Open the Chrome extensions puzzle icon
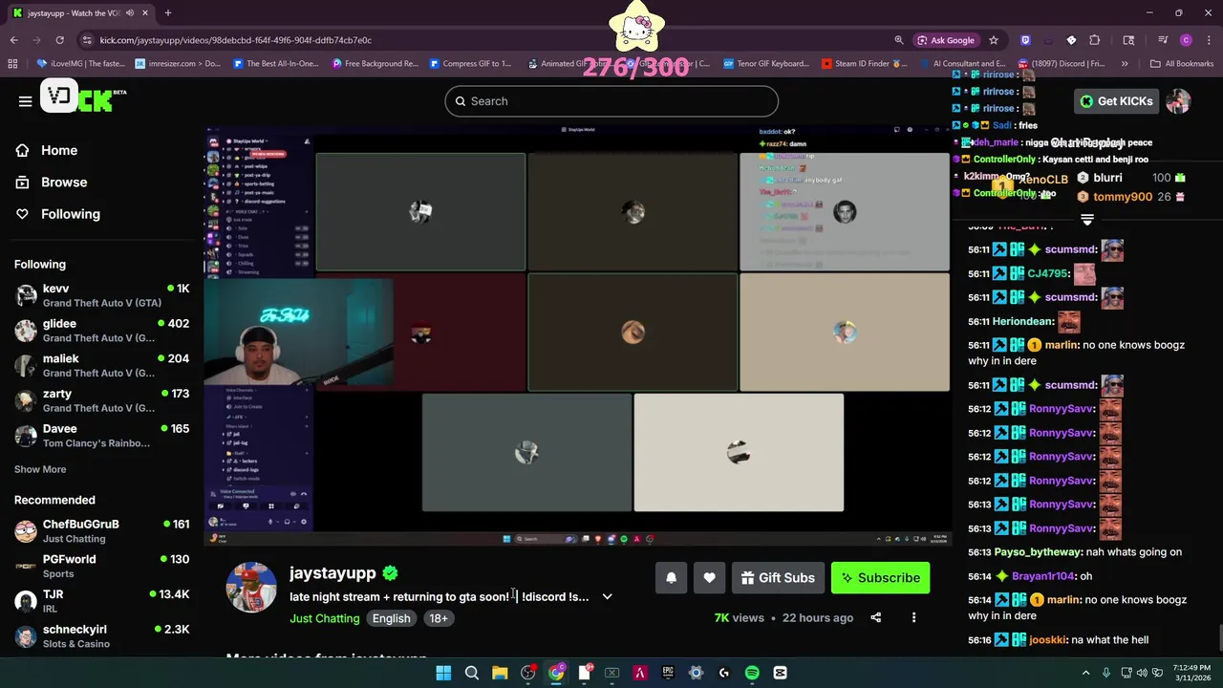Screen dimensions: 1223x688 [x=1095, y=40]
